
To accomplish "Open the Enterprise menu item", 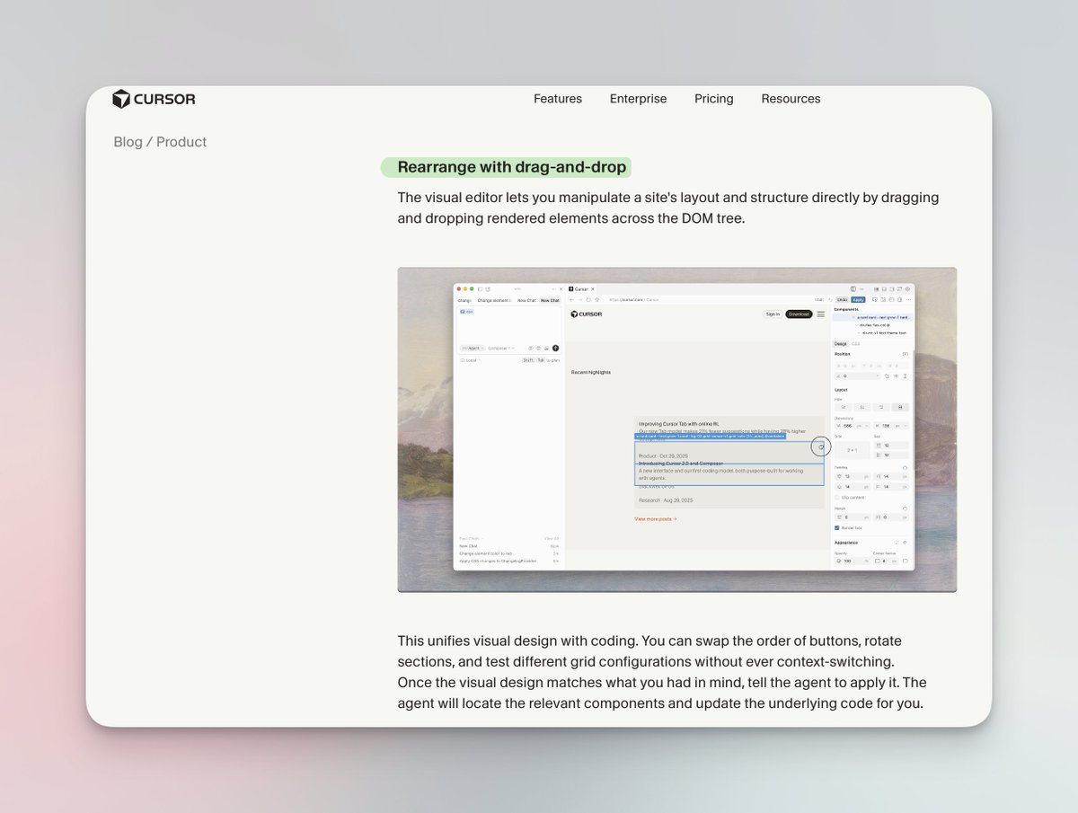I will tap(638, 99).
